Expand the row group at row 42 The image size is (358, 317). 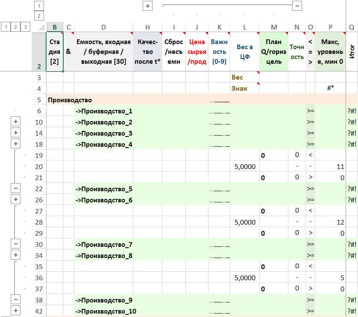[16, 311]
